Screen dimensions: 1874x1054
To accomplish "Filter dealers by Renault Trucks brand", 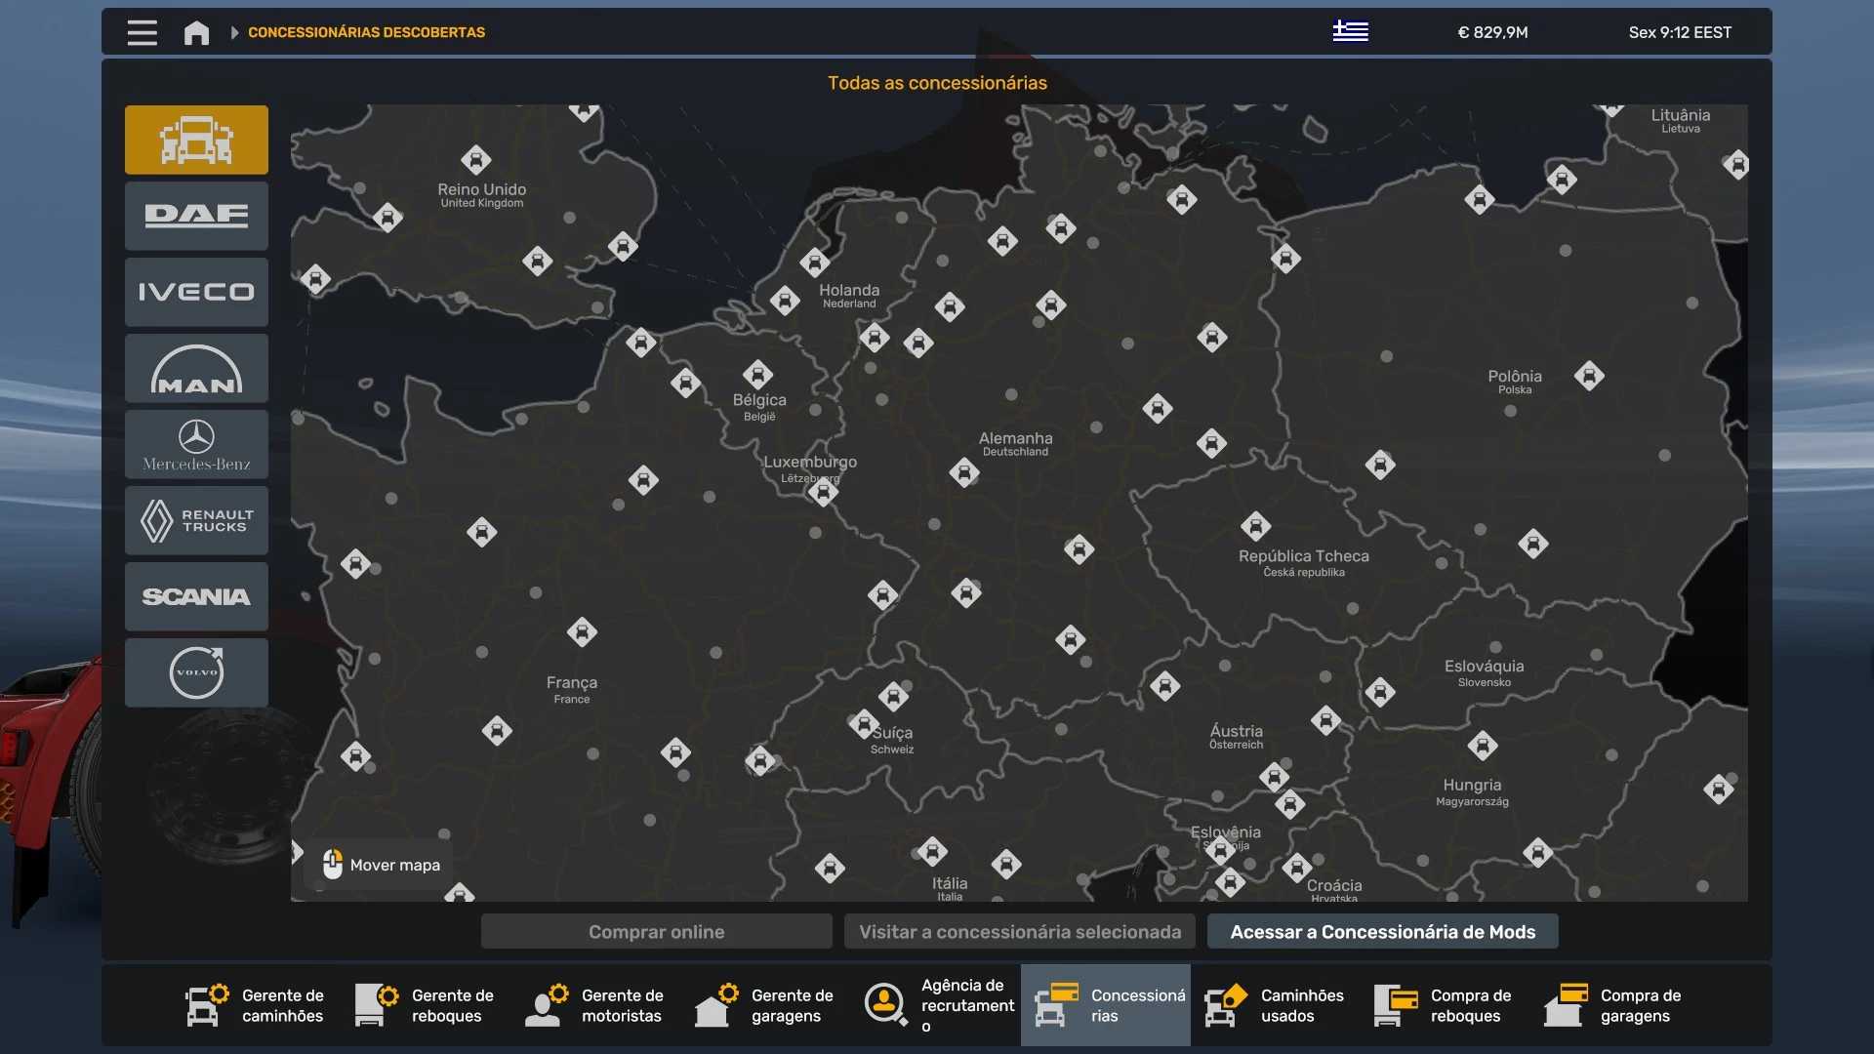I will pos(196,520).
